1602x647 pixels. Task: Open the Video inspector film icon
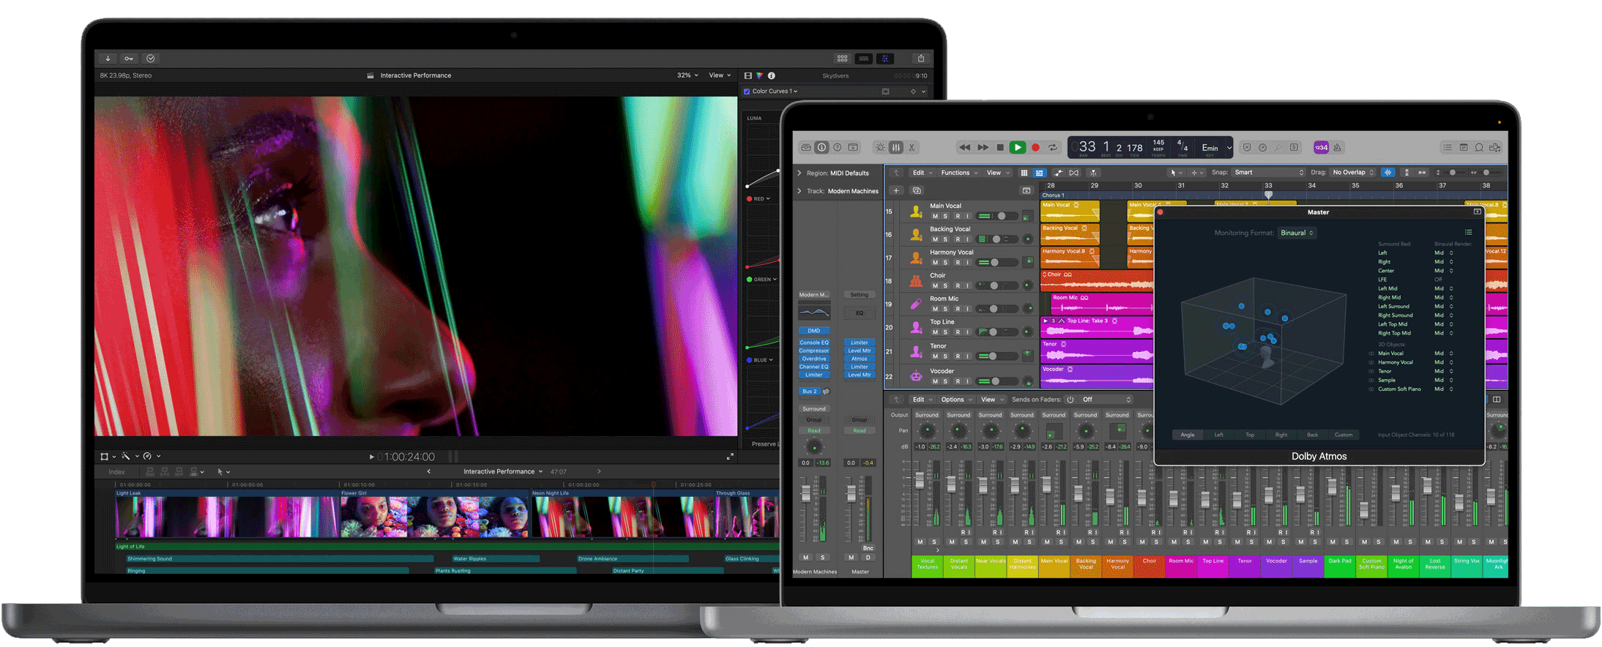tap(748, 75)
